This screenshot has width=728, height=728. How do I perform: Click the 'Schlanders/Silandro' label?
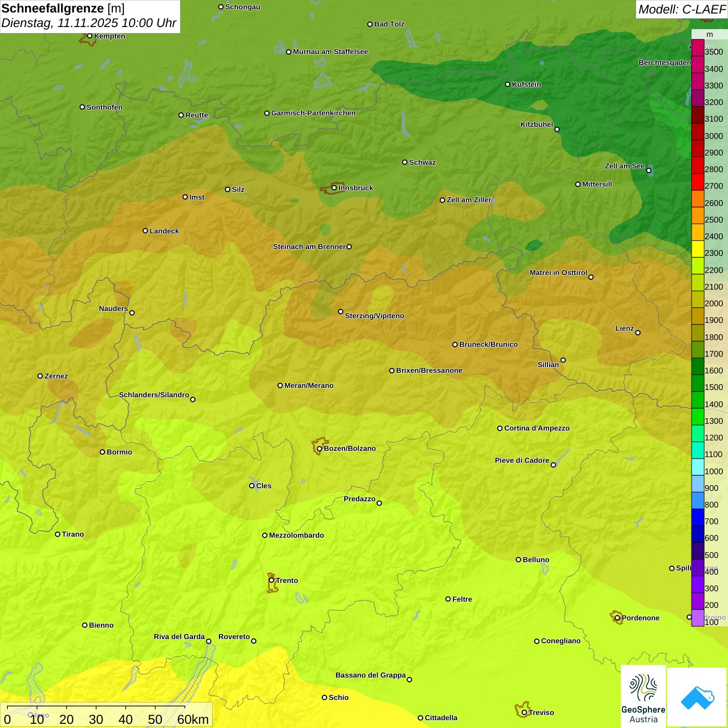(154, 395)
